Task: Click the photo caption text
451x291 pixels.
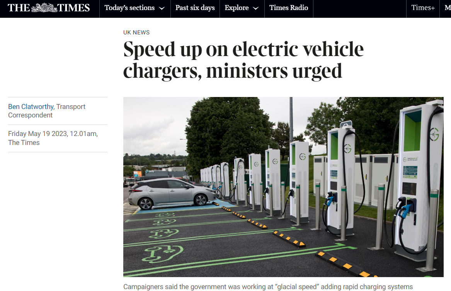Action: point(268,287)
